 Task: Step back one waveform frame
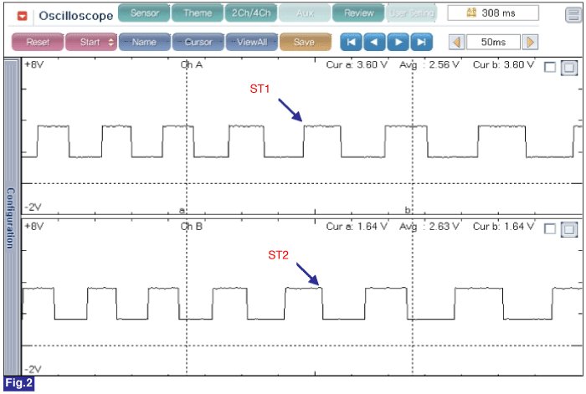374,42
